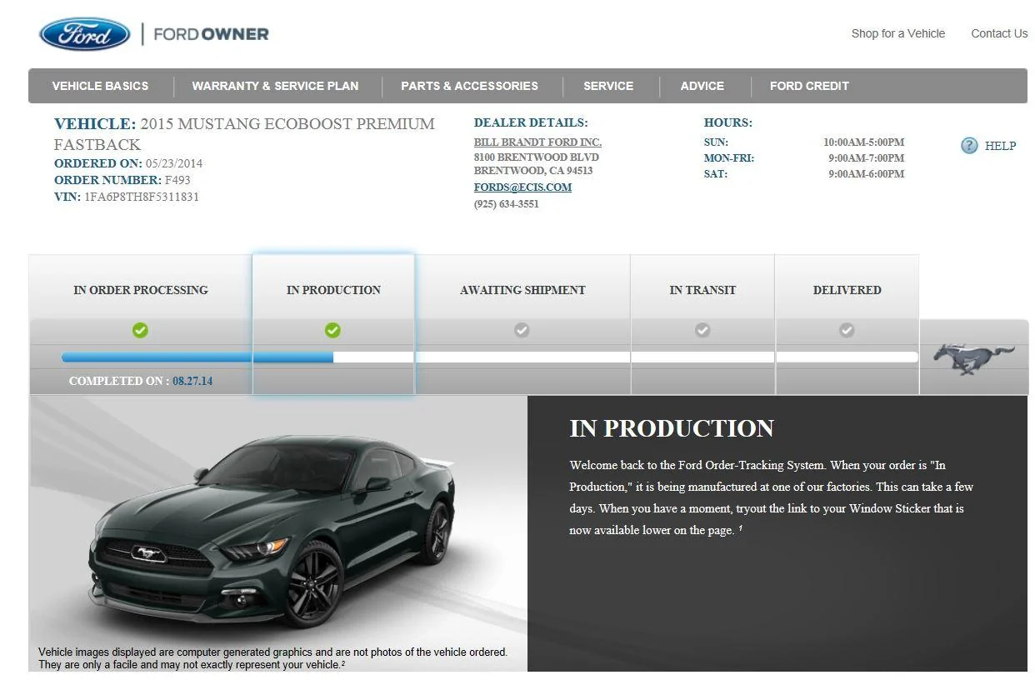Open the Vehicle Basics menu
Viewport: 1035px width, 680px height.
click(x=100, y=86)
